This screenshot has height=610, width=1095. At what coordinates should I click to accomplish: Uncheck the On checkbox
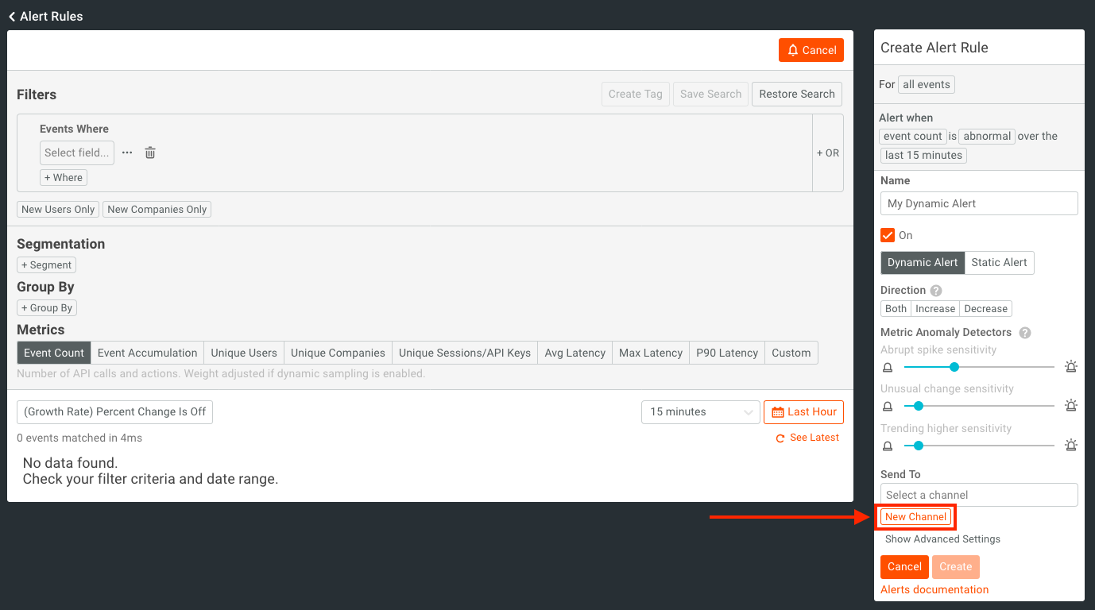(888, 235)
